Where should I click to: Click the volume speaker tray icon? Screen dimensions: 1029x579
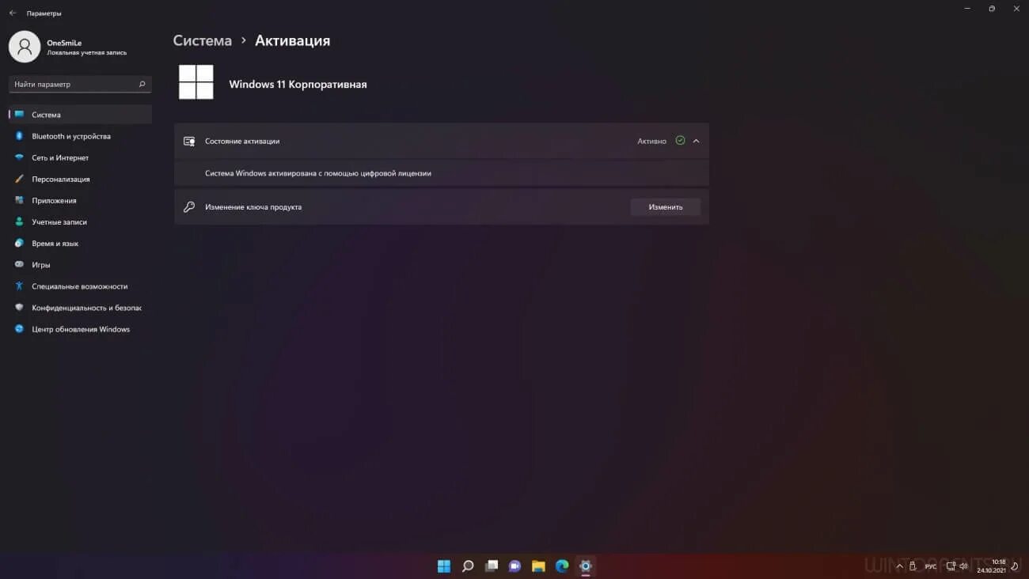tap(964, 566)
